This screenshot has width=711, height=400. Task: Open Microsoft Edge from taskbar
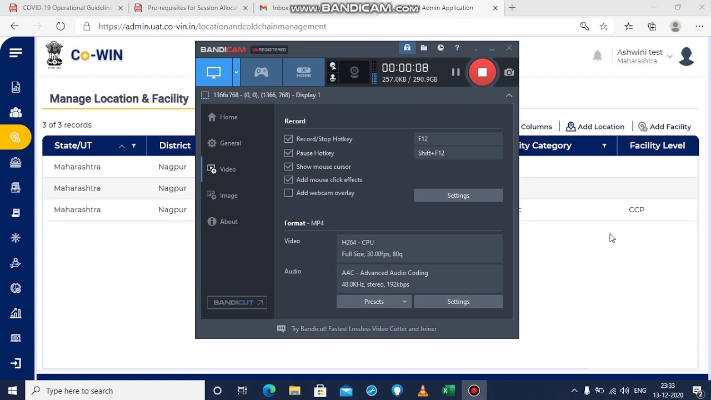269,391
